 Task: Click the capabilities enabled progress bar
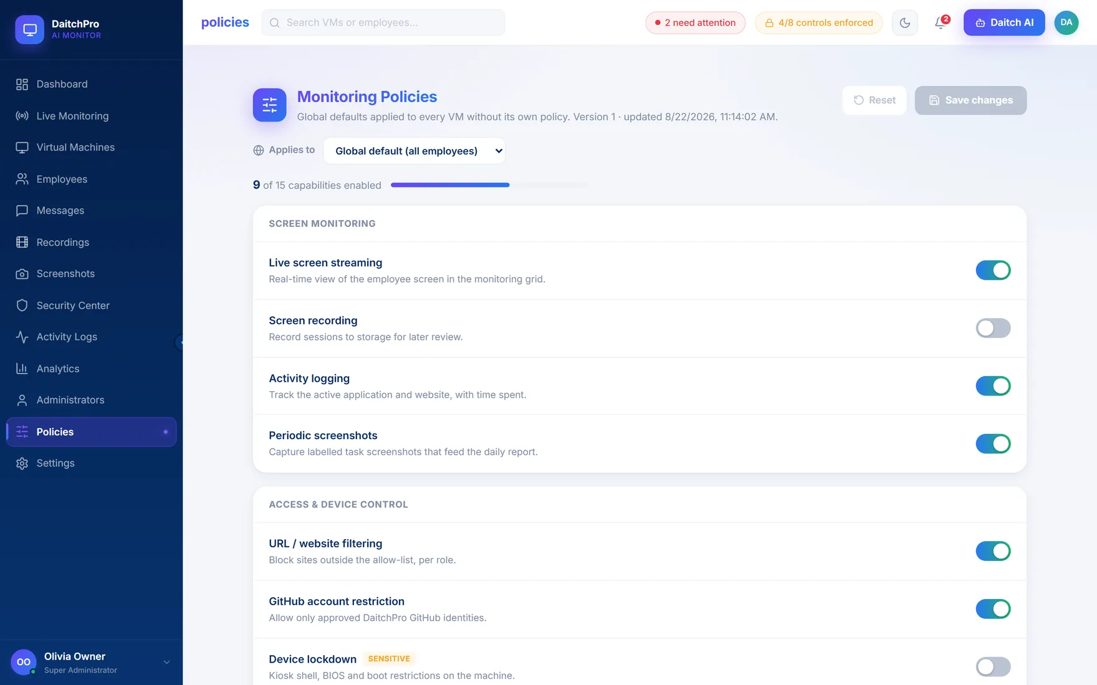[489, 185]
